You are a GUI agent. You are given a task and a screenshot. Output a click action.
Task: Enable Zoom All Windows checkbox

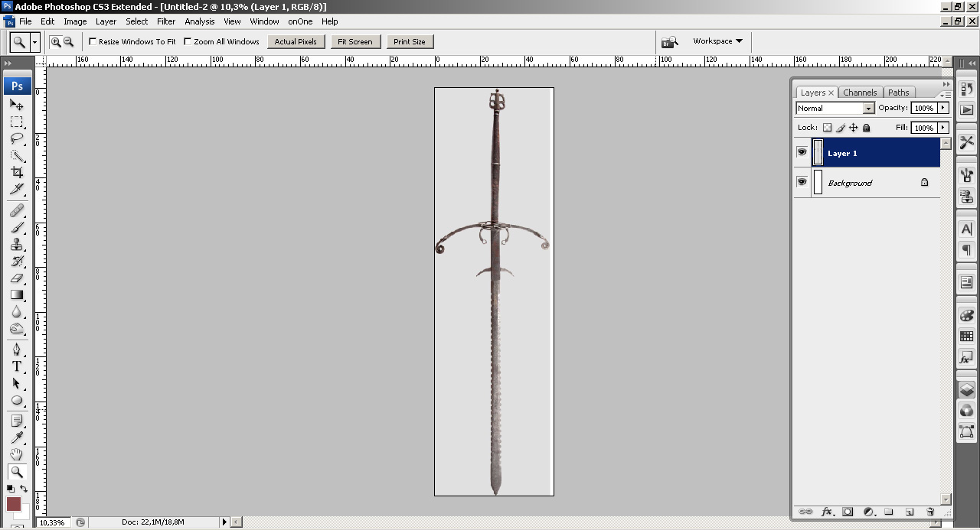pos(188,42)
